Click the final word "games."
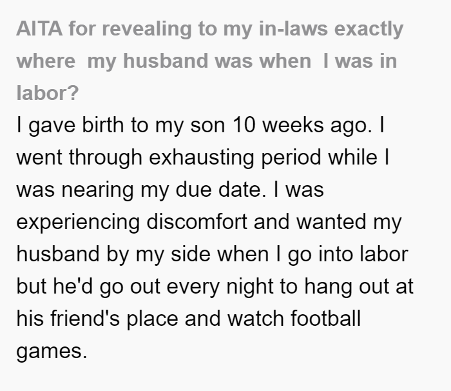This screenshot has height=391, width=451. click(x=52, y=352)
